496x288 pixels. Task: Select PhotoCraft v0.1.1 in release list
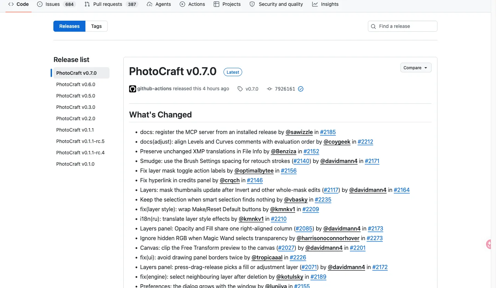(81, 130)
